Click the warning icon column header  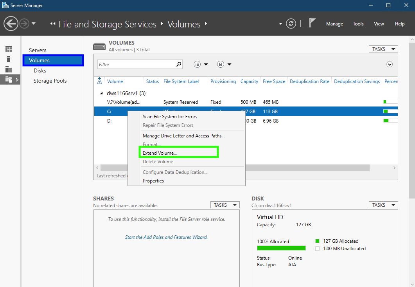99,81
